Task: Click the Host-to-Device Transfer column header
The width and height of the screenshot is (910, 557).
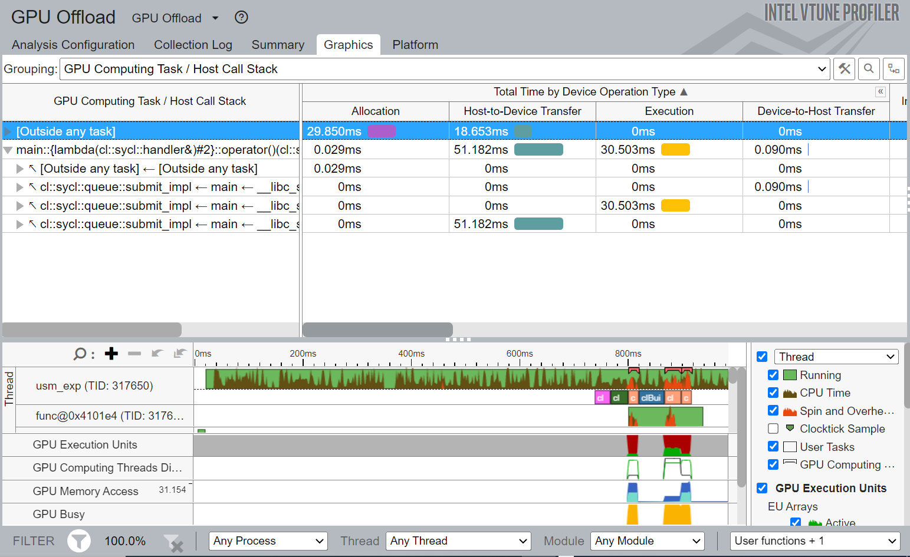Action: point(522,111)
